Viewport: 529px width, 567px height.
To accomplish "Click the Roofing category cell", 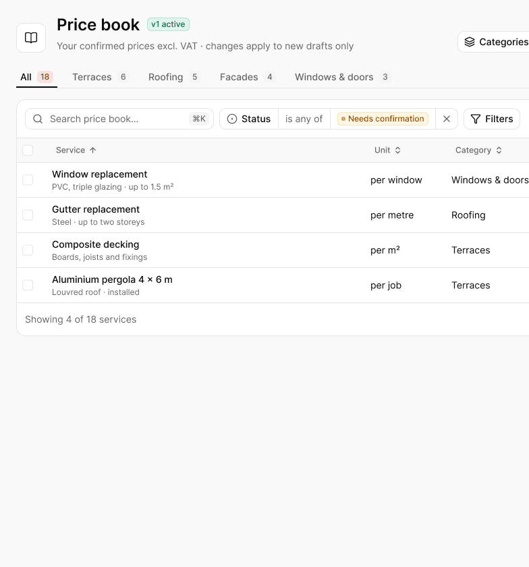I will pyautogui.click(x=469, y=215).
